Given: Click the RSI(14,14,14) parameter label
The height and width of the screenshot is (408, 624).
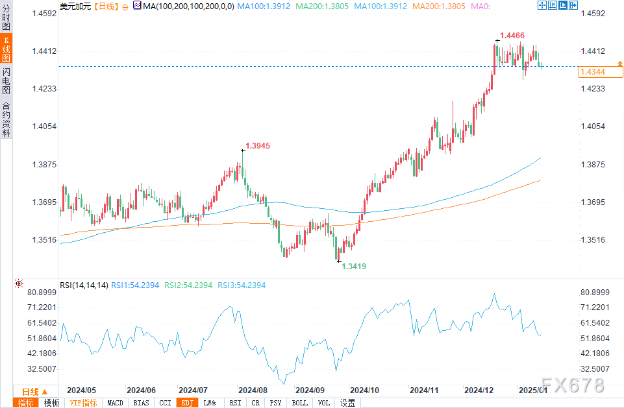Looking at the screenshot, I should (x=84, y=285).
